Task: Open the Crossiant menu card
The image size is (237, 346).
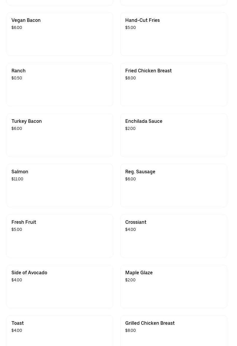Action: click(174, 236)
